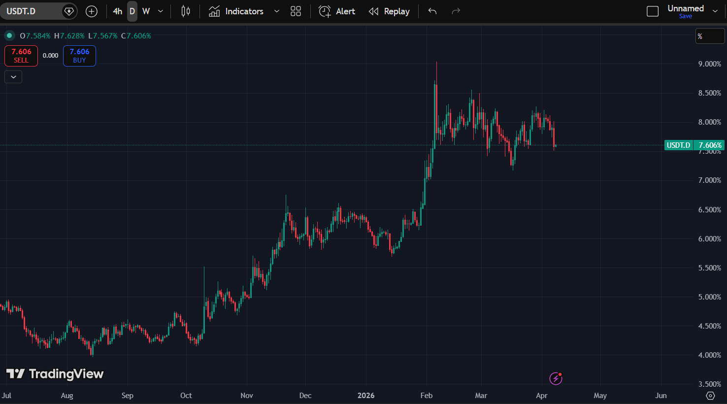Click the blue BUY 7.606 button
The height and width of the screenshot is (404, 727).
(79, 56)
